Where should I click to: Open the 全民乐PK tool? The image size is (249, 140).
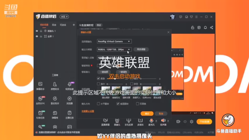point(40,100)
